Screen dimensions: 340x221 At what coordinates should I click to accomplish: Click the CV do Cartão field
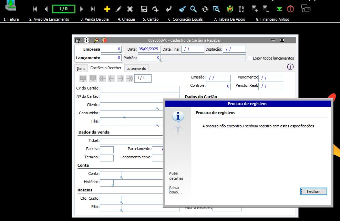(x=140, y=89)
